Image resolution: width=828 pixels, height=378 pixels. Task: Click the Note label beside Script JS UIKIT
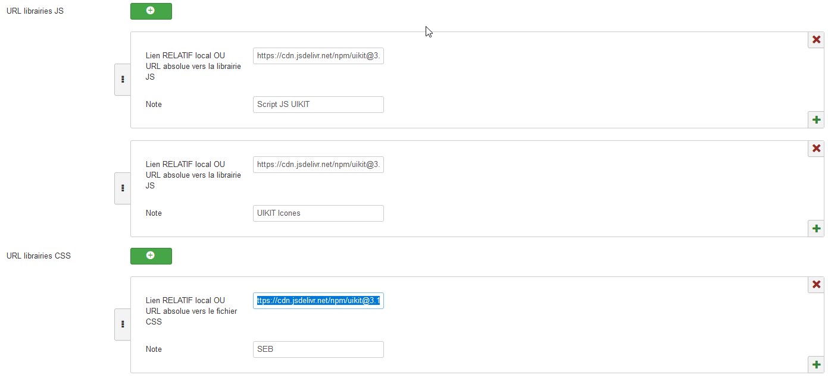(x=154, y=105)
